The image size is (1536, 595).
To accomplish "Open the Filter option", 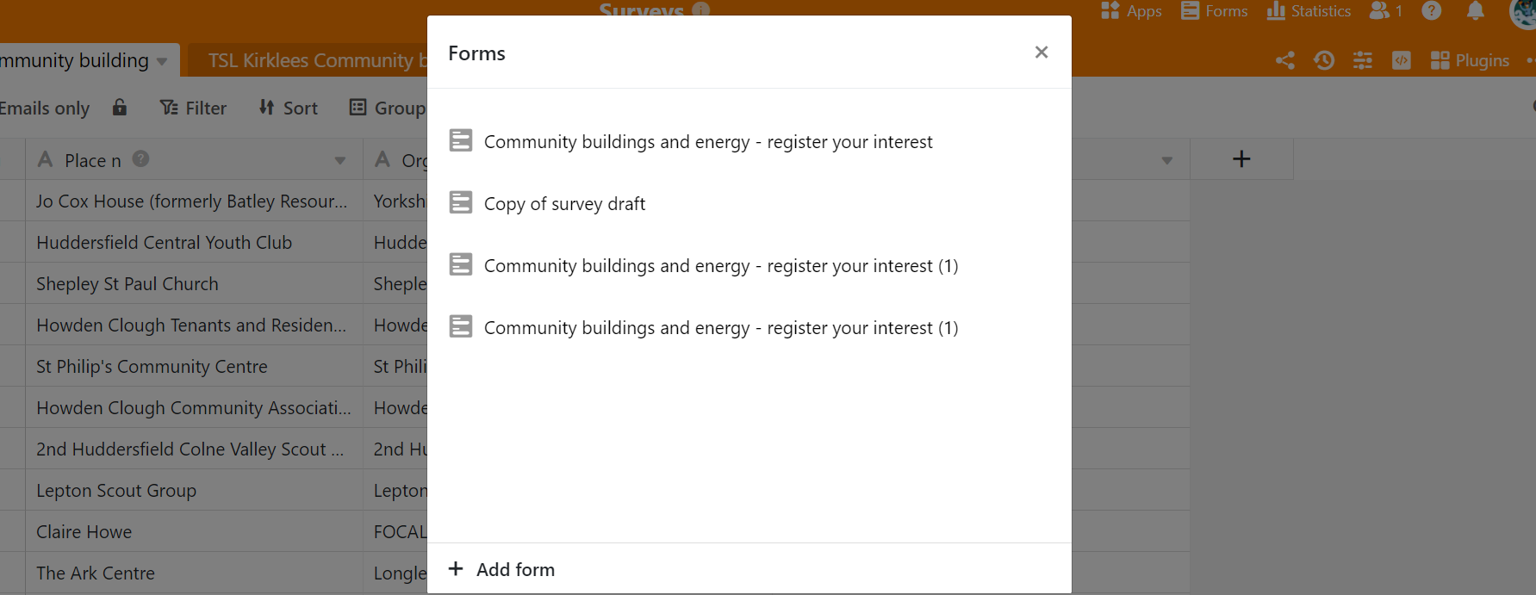I will [x=193, y=108].
